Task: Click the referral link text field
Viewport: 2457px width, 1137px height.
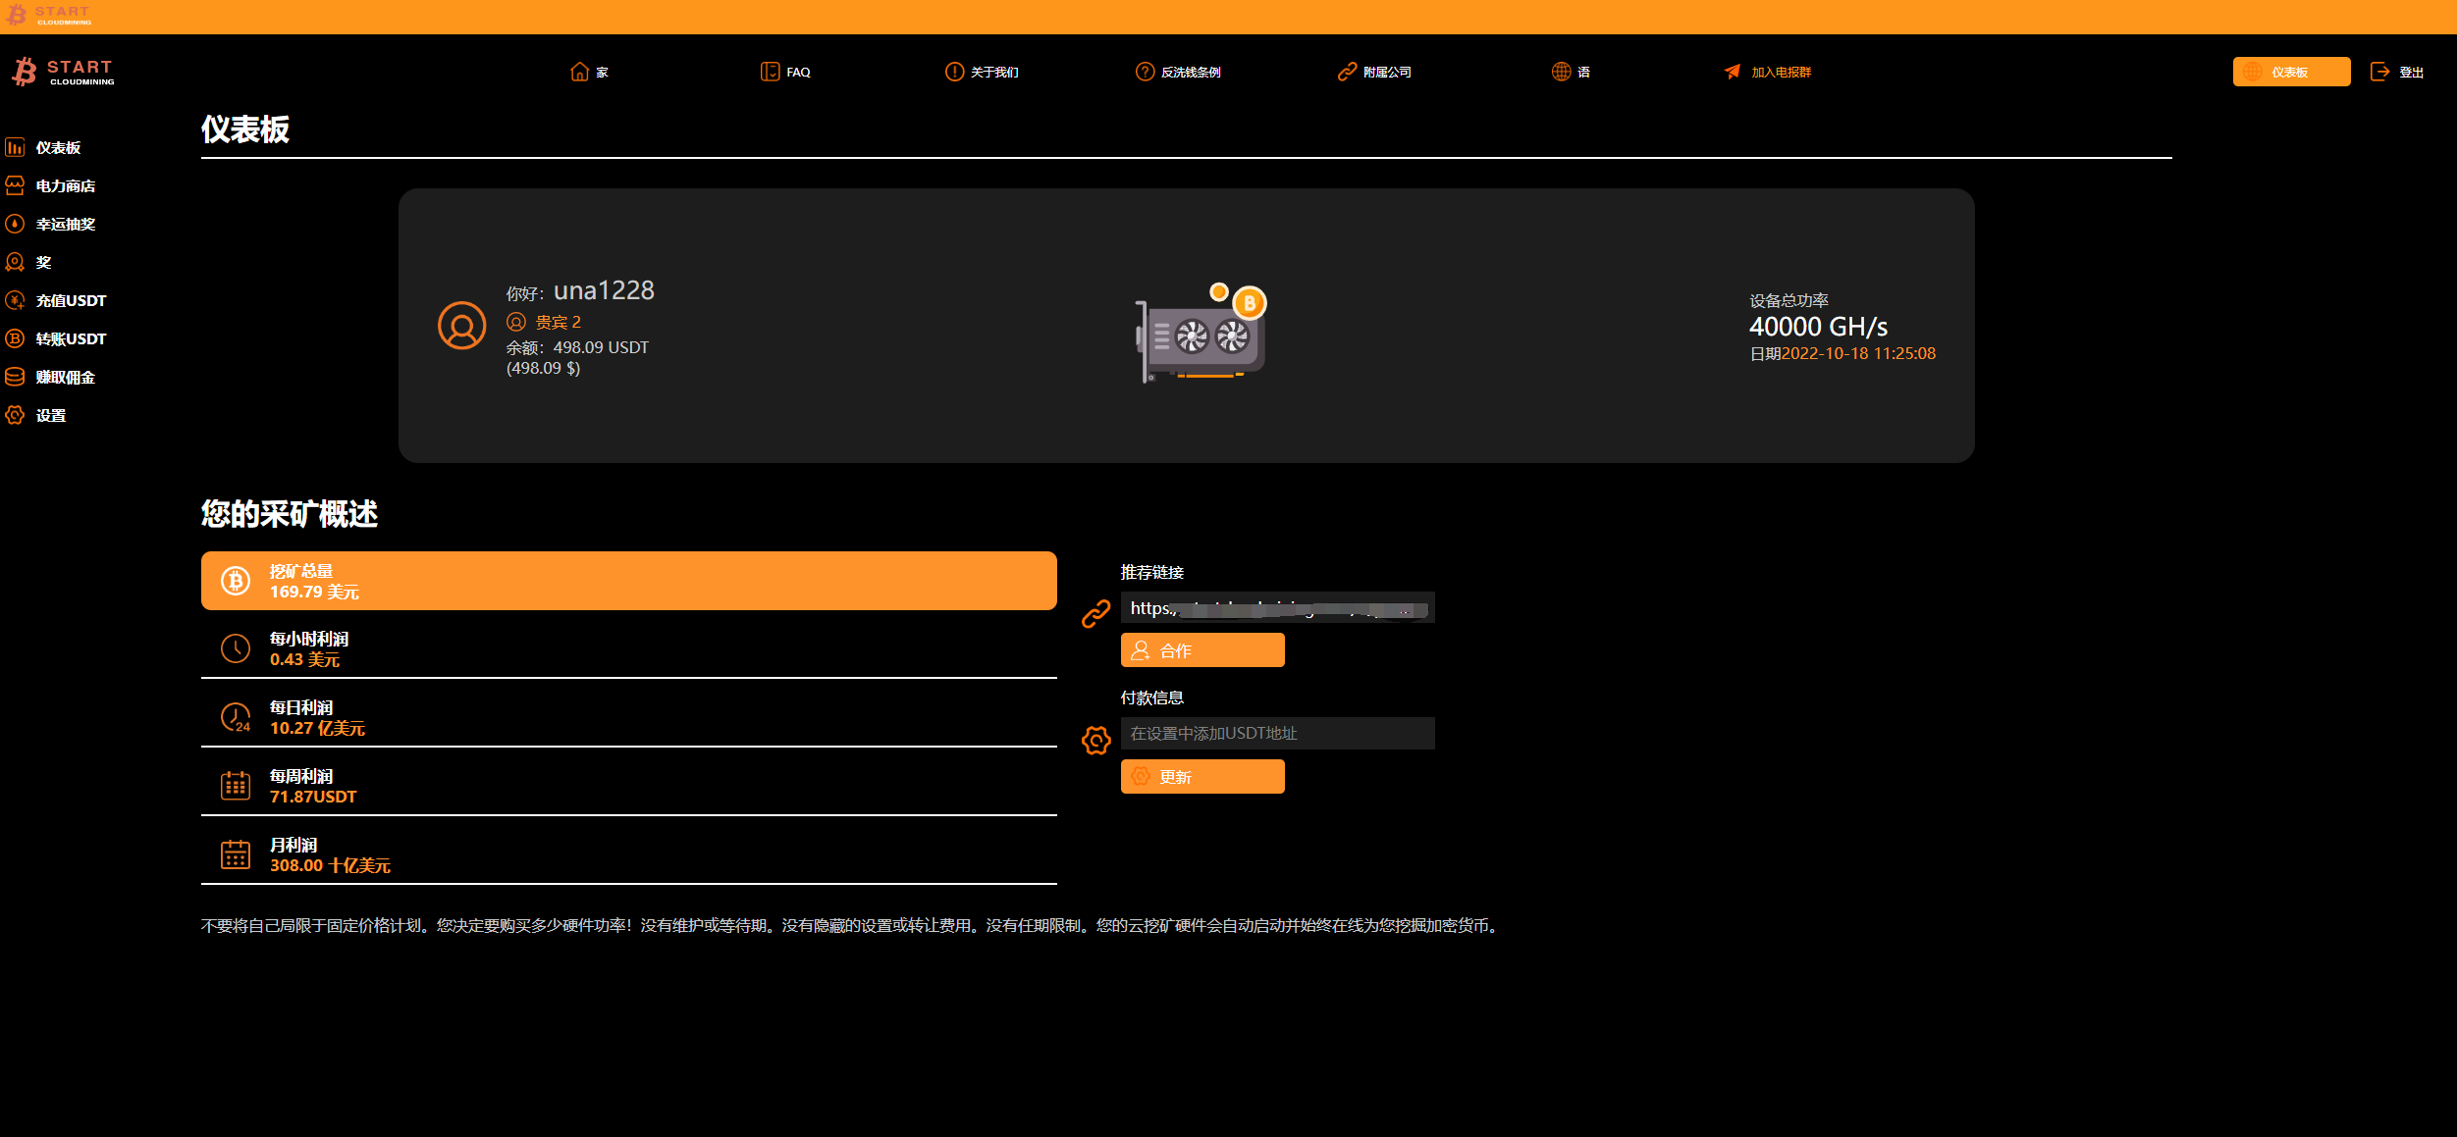Action: 1277,607
